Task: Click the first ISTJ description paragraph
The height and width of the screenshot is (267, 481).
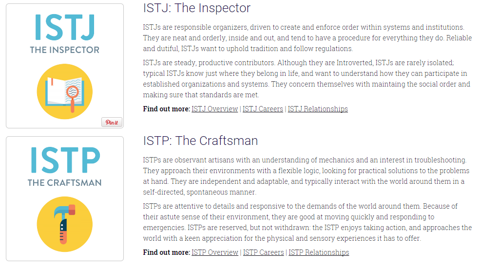Action: point(308,38)
